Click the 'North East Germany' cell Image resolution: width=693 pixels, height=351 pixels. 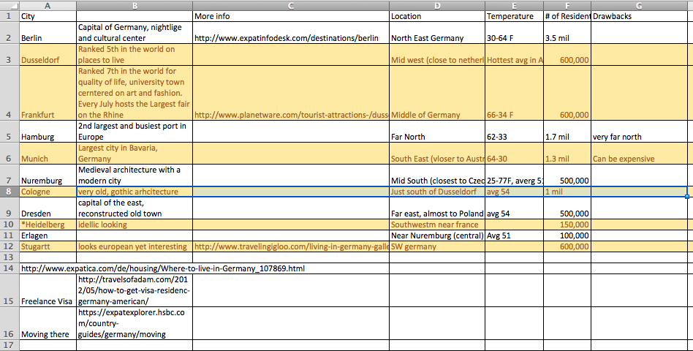click(437, 33)
